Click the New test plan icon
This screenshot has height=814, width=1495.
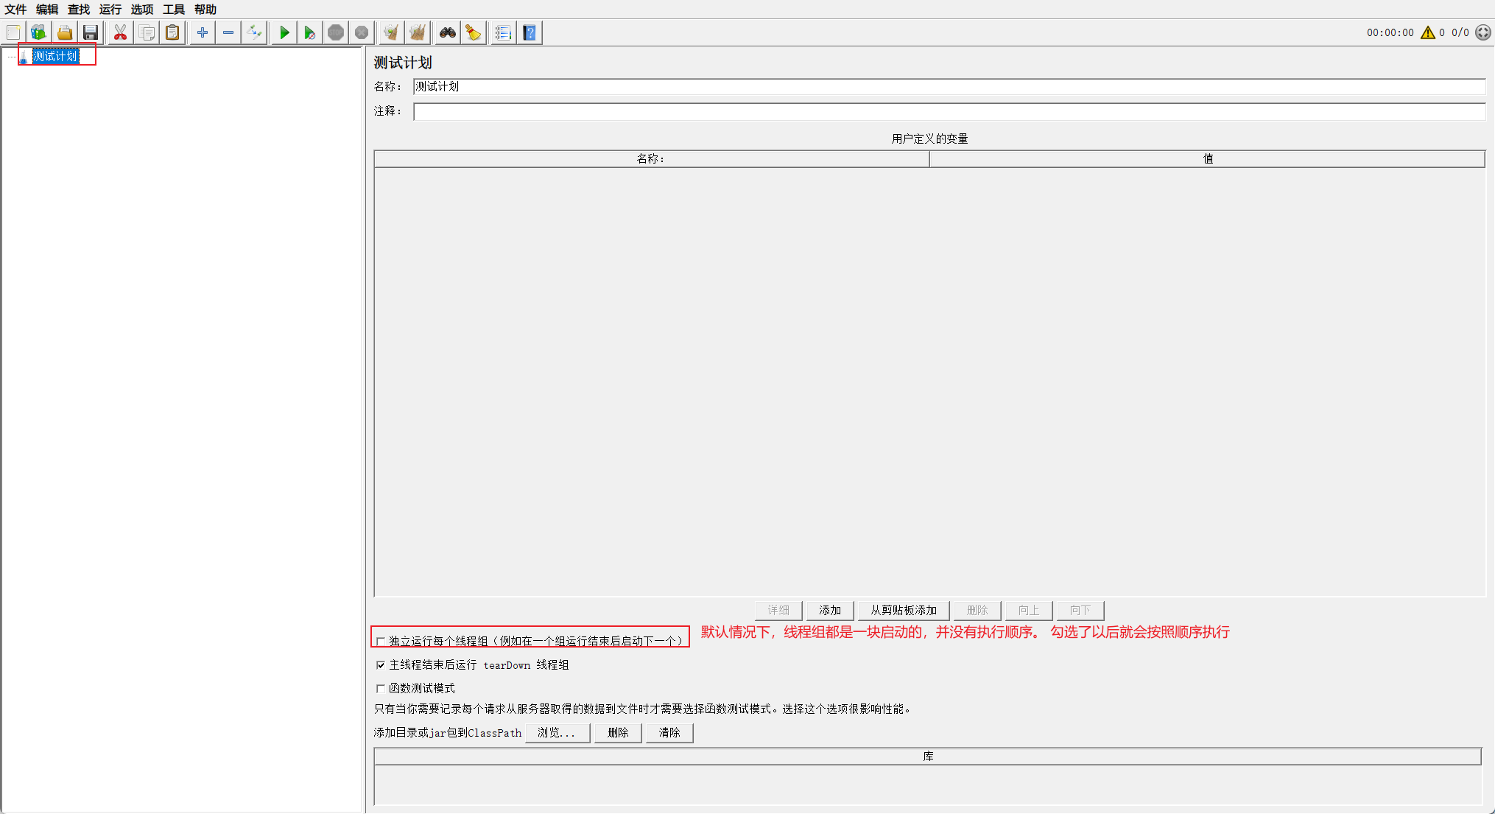(x=13, y=32)
